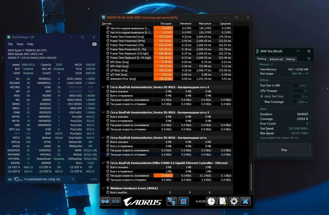Click the plus icon next to Memory in RAM Test
The height and width of the screenshot is (215, 329).
[272, 64]
